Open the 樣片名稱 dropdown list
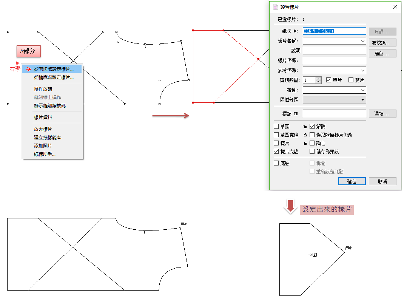This screenshot has width=404, height=300. pos(362,41)
